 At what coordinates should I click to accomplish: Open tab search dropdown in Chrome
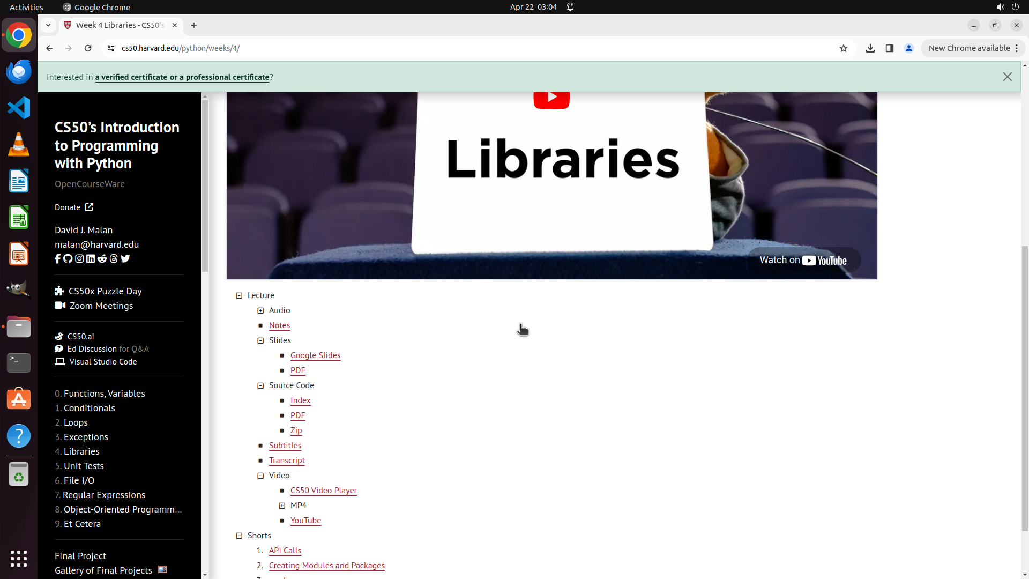(x=48, y=25)
